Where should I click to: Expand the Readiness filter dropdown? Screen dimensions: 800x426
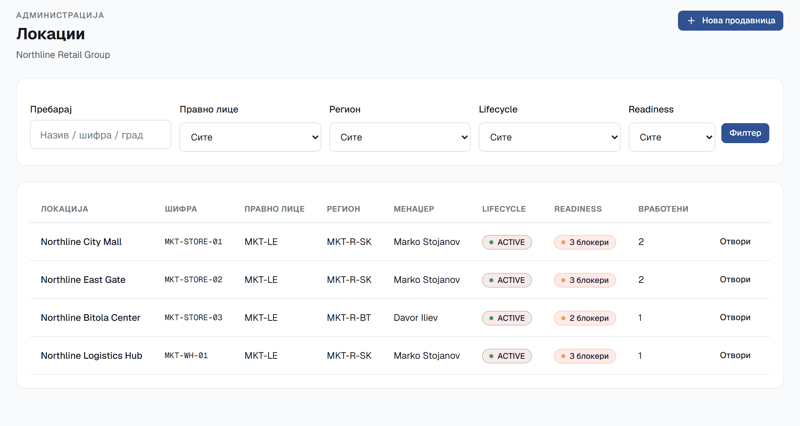coord(672,137)
